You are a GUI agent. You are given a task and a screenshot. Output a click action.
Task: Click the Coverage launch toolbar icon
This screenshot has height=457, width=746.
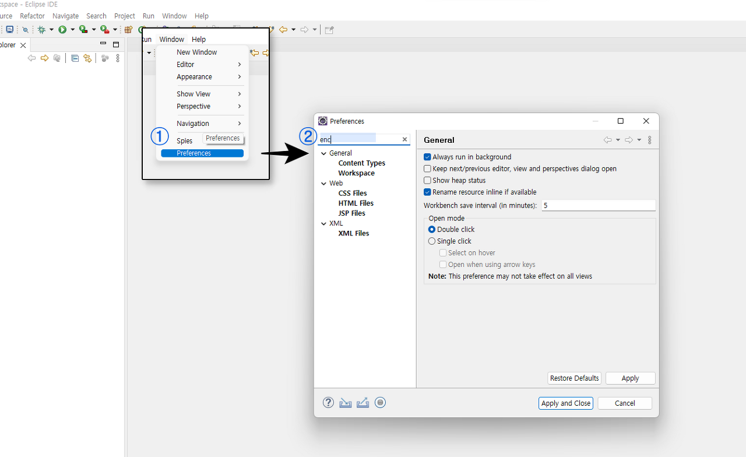pos(83,30)
